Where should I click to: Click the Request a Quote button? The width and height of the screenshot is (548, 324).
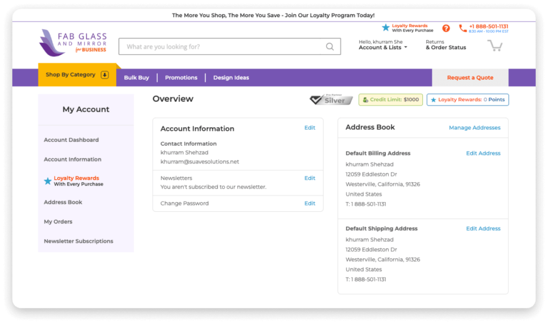click(469, 78)
